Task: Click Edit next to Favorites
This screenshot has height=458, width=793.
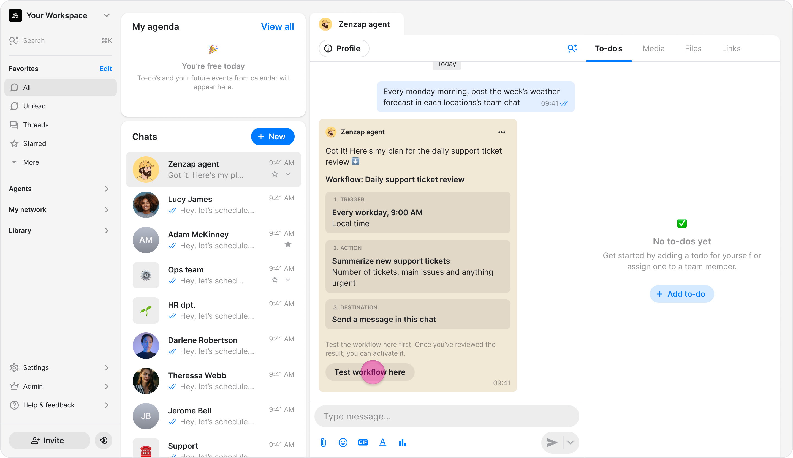Action: pos(105,69)
